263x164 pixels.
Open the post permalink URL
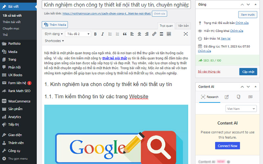click(x=107, y=13)
